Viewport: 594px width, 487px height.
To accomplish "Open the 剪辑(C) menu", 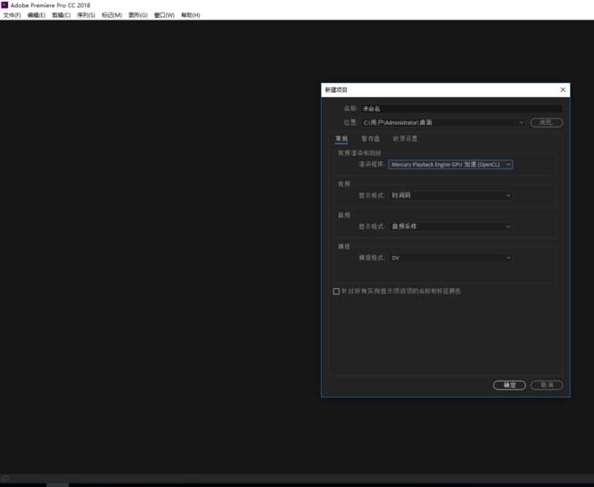I will click(61, 15).
